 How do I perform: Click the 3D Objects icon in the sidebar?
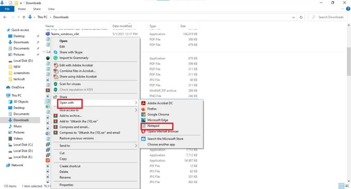[x=10, y=102]
